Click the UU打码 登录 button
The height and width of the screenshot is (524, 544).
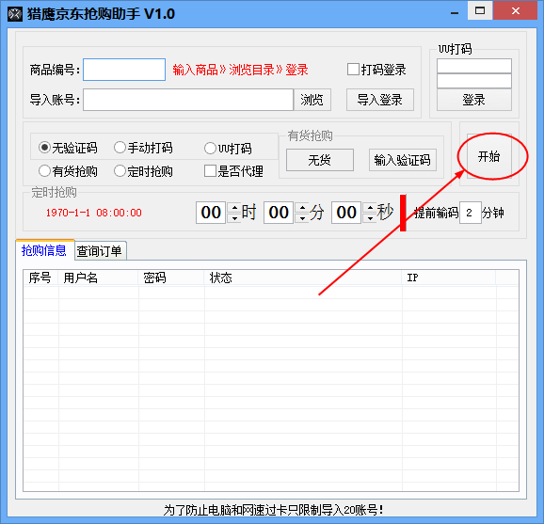(474, 100)
